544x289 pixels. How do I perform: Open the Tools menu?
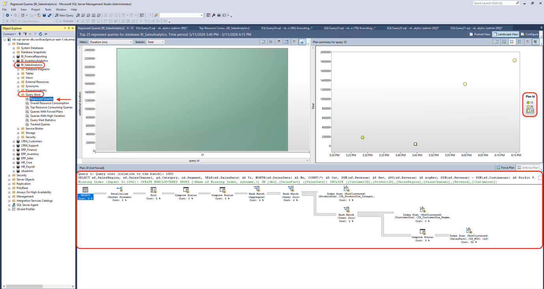coord(48,9)
